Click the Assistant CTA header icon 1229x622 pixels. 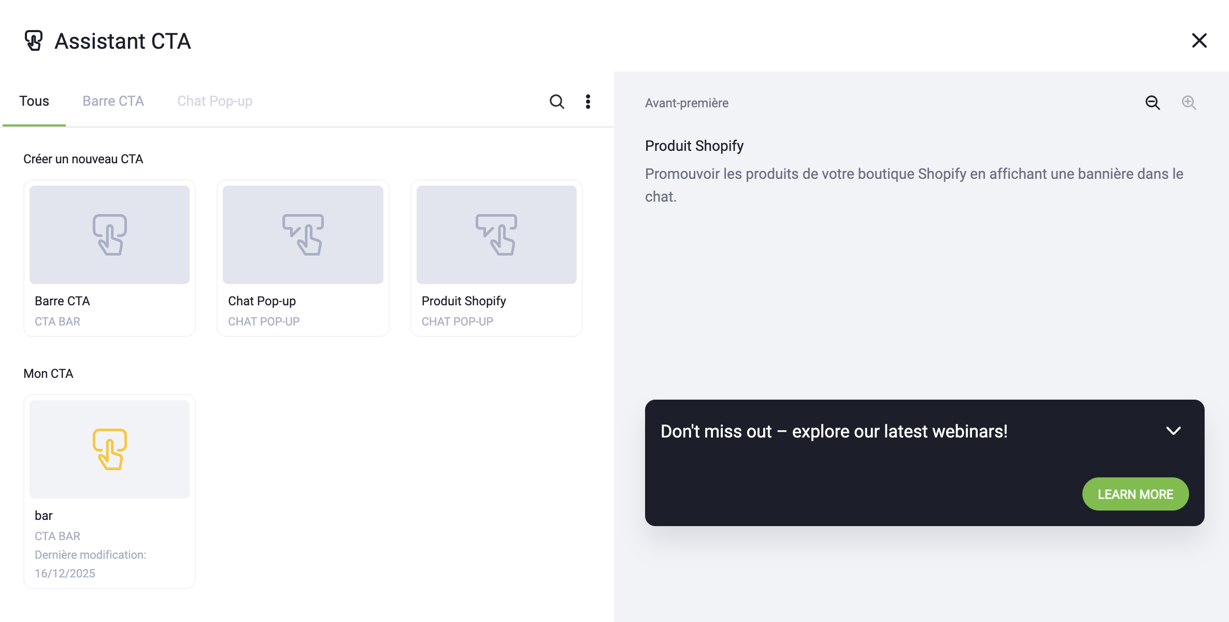34,41
